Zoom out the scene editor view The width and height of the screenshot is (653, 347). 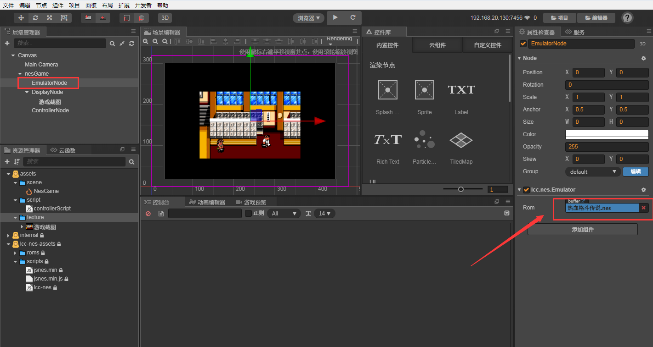(155, 41)
